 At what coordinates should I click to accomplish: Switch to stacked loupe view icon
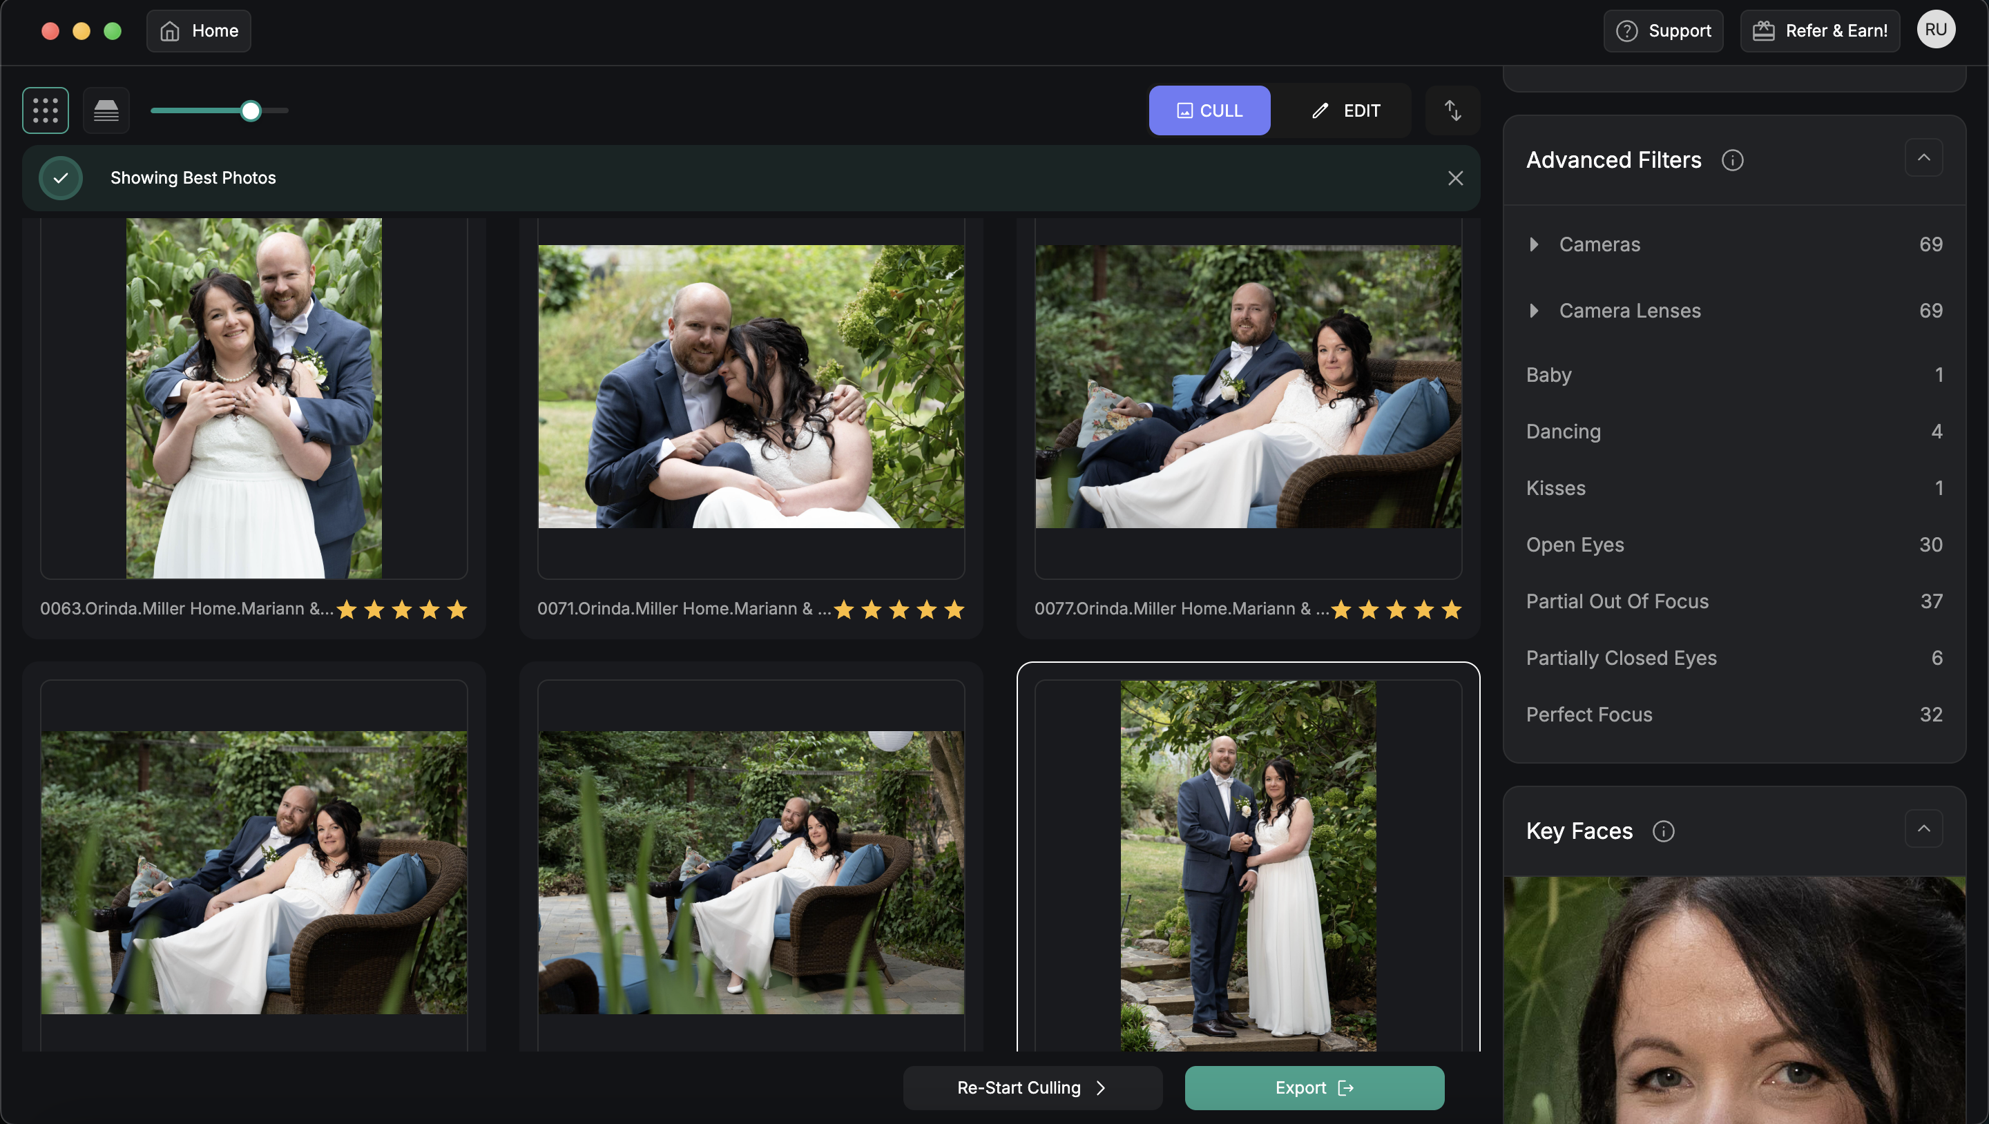(x=106, y=110)
